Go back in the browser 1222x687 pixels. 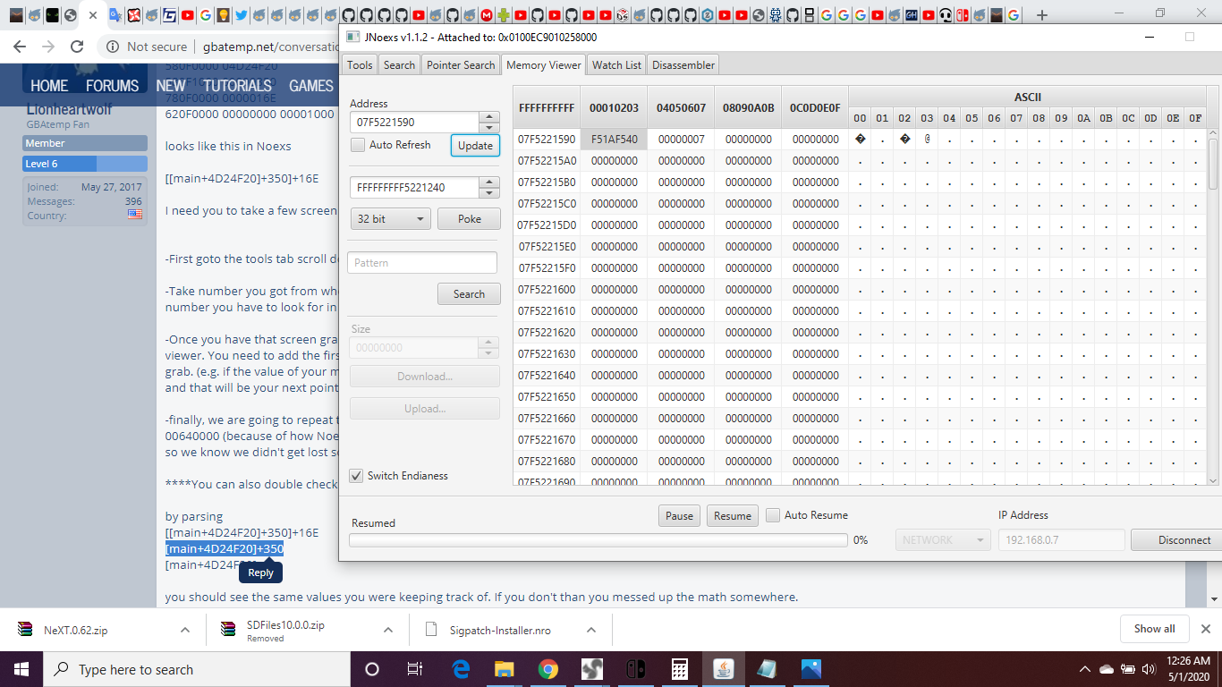pyautogui.click(x=20, y=47)
